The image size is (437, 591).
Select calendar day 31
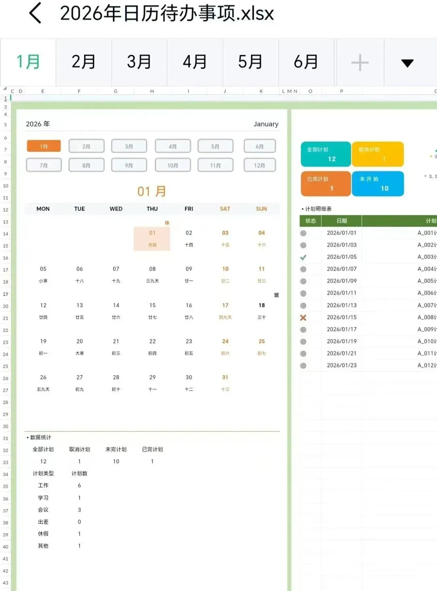tap(225, 377)
